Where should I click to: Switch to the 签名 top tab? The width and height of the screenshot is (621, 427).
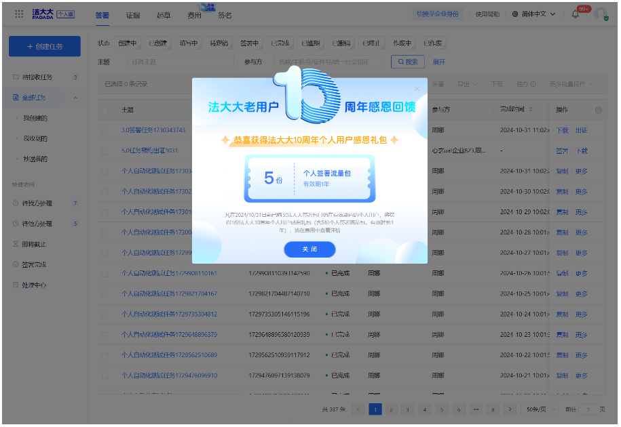tap(225, 15)
